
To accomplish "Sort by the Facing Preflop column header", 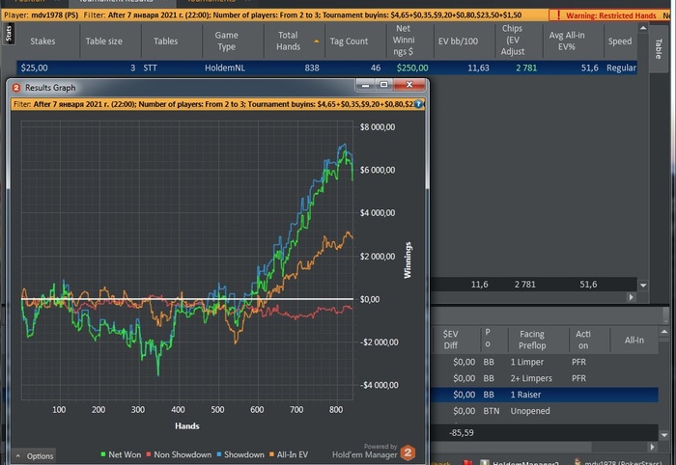I will point(532,340).
